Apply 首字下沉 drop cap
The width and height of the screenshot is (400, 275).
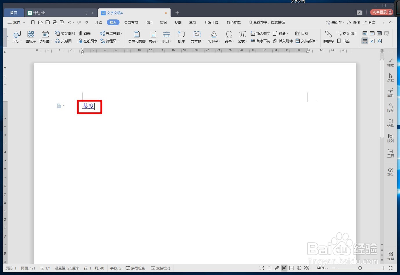click(x=260, y=41)
